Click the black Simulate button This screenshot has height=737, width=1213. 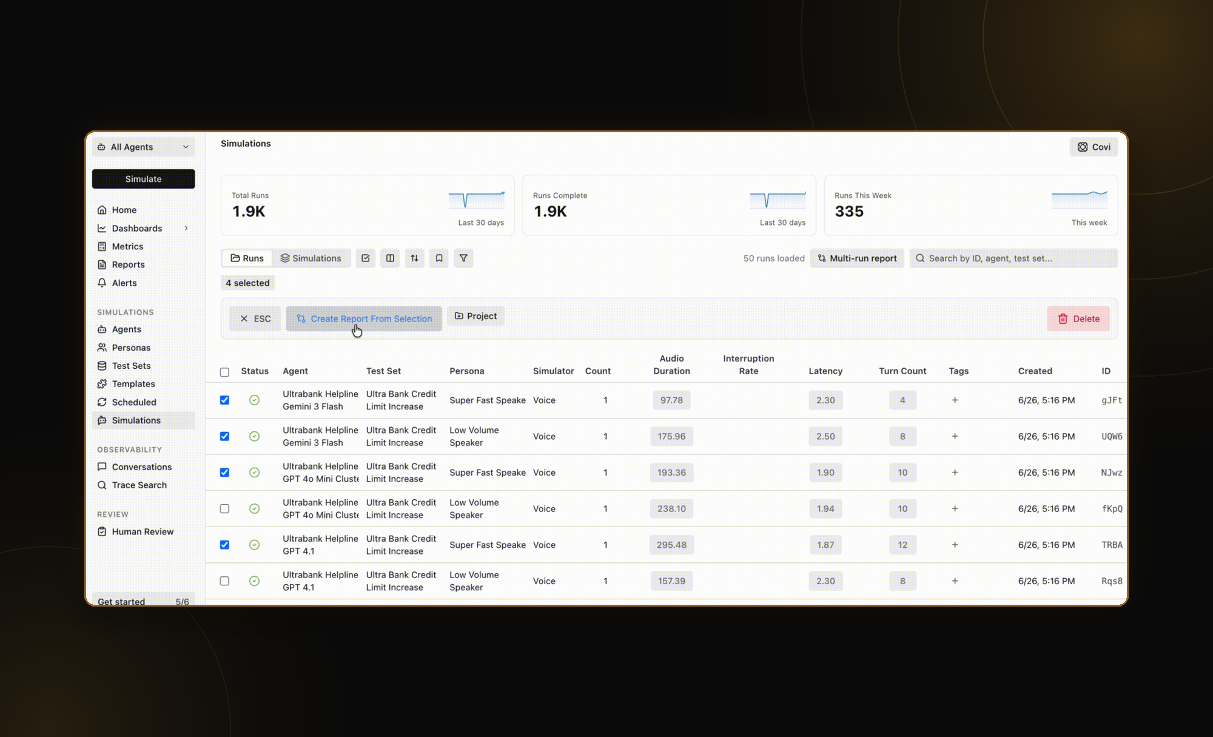[x=144, y=179]
